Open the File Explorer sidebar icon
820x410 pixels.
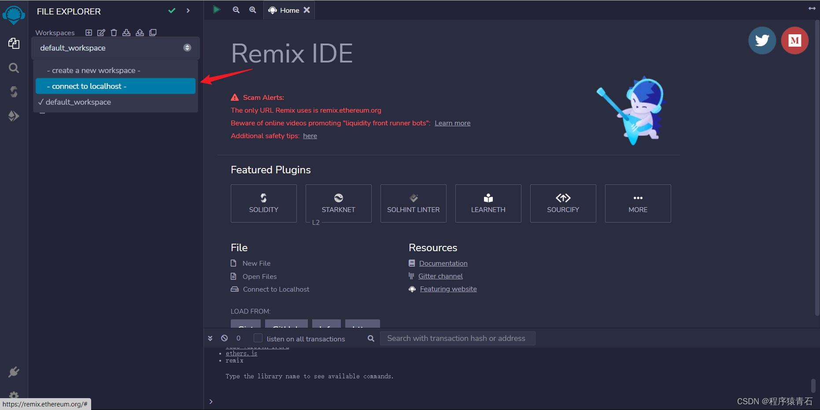pos(14,44)
